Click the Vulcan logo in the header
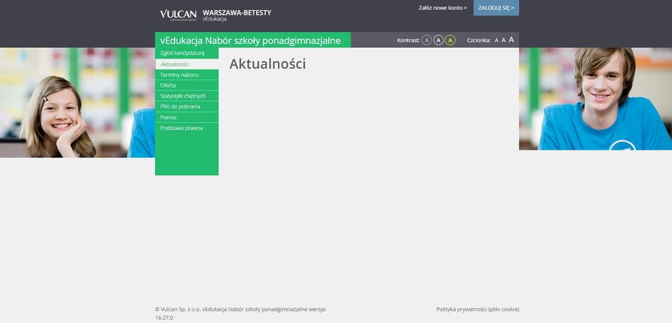The height and width of the screenshot is (323, 672). point(178,15)
